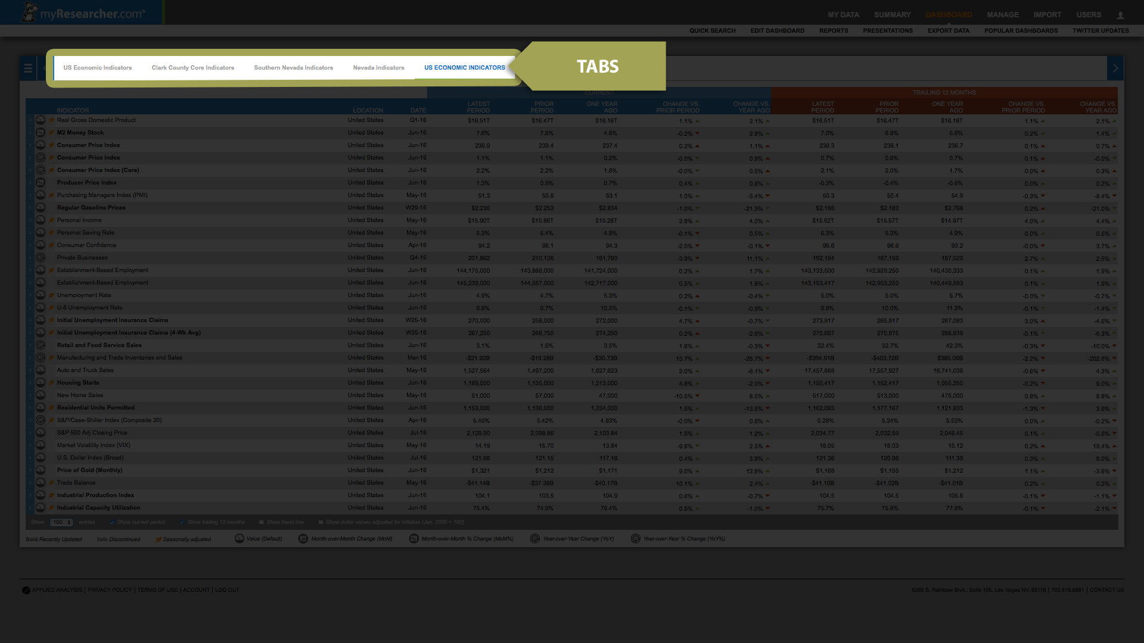The height and width of the screenshot is (643, 1144).
Task: Click the LOG OUT footer link
Action: [x=227, y=590]
